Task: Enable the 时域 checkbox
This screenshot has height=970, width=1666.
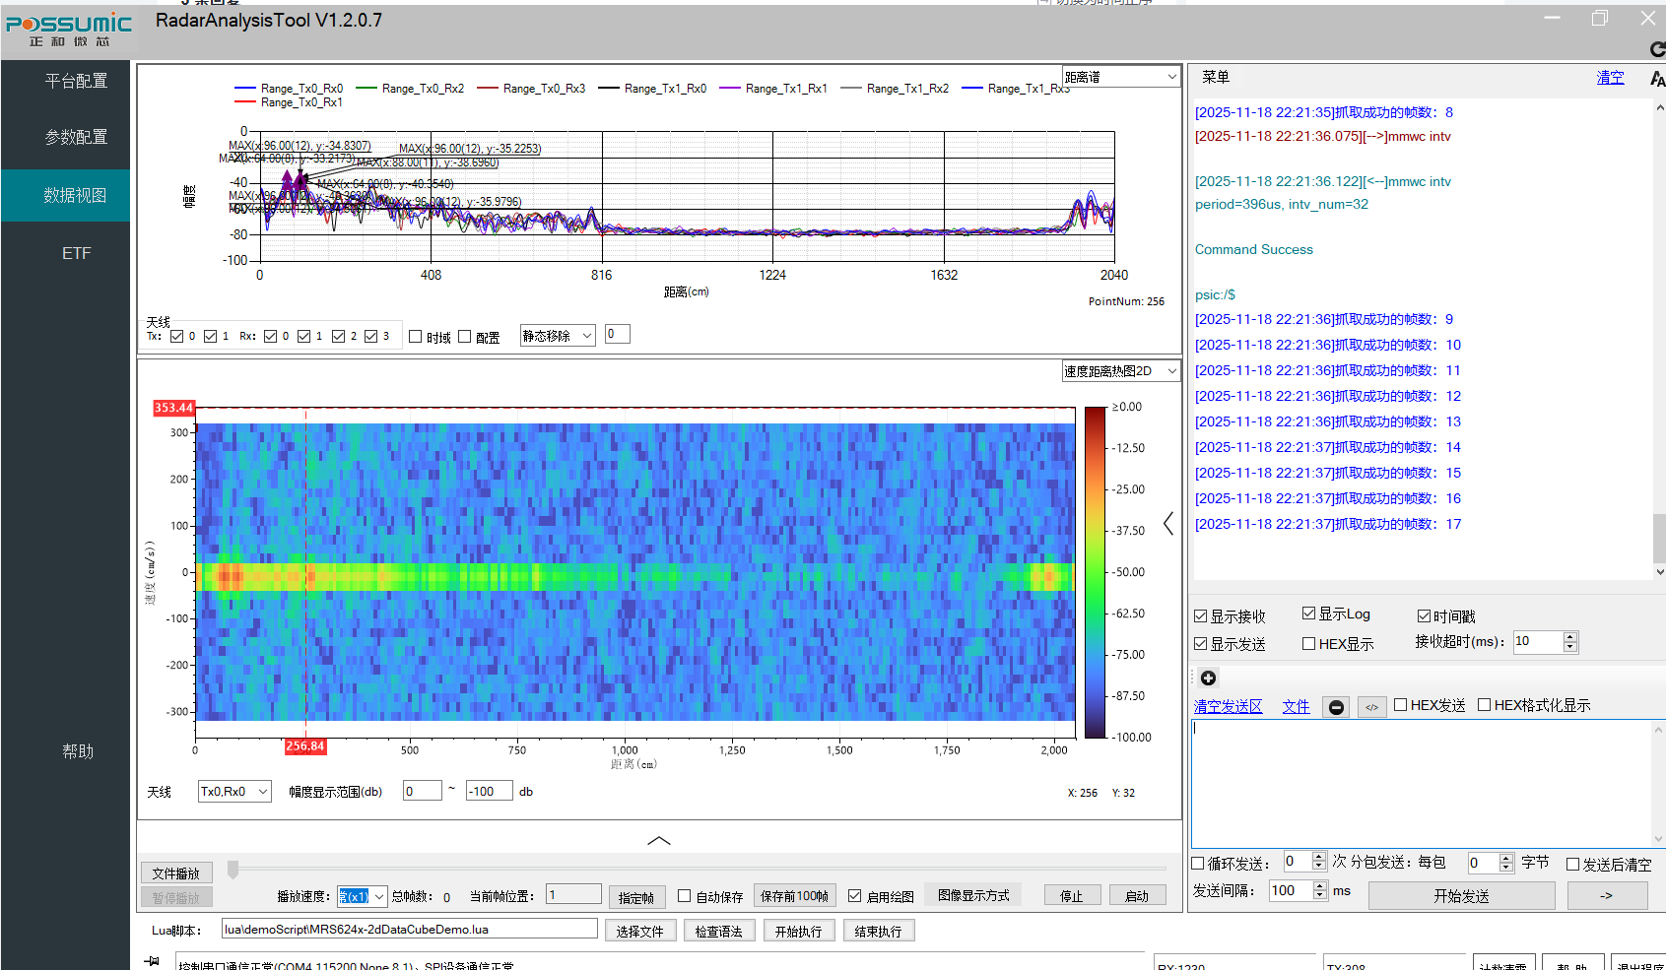Action: pyautogui.click(x=415, y=336)
